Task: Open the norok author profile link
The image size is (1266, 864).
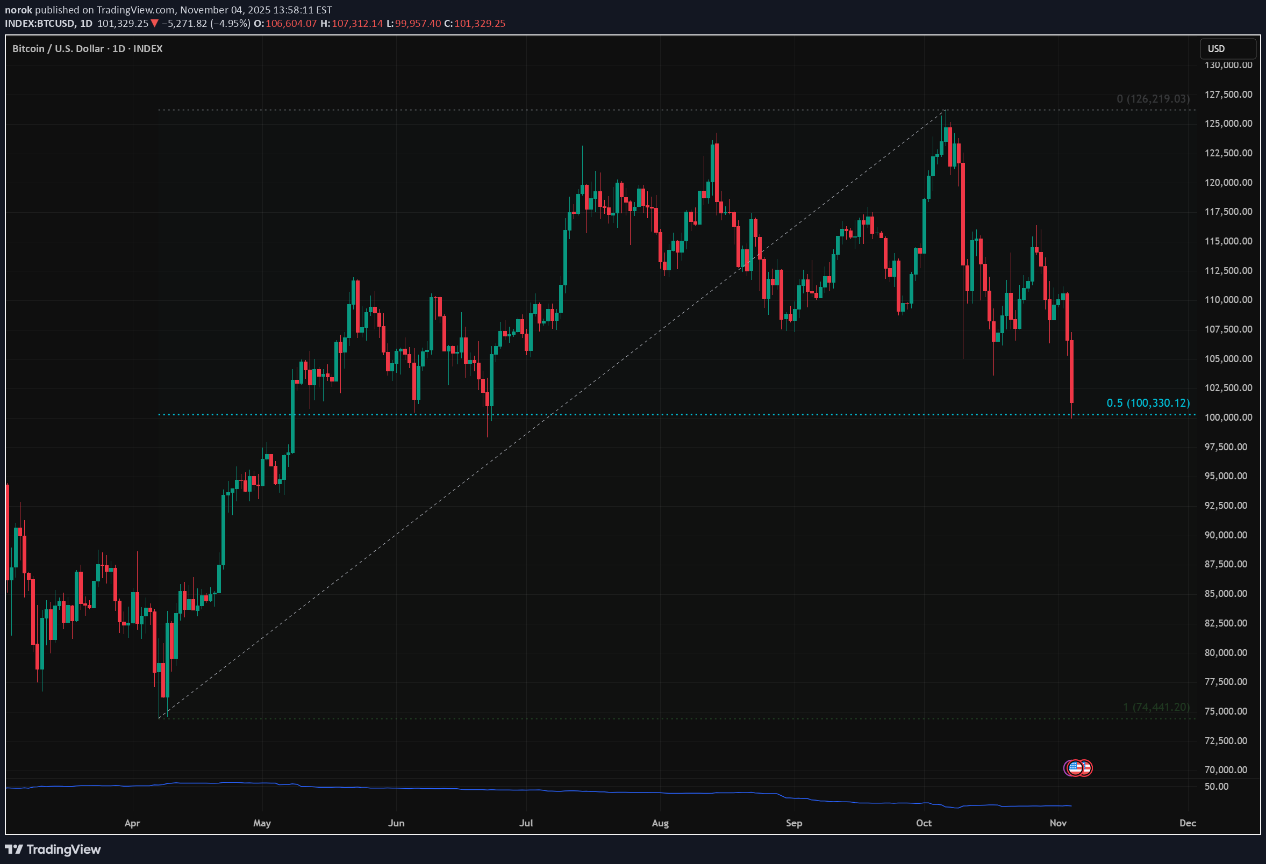Action: pos(18,9)
